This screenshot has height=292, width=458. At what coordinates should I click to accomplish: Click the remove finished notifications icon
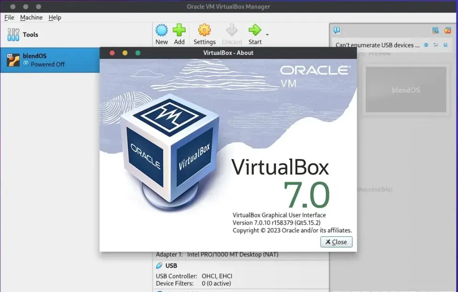pos(448,30)
